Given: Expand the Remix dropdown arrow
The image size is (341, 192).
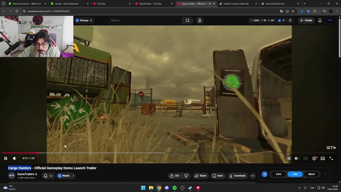Looking at the screenshot, I should [73, 176].
